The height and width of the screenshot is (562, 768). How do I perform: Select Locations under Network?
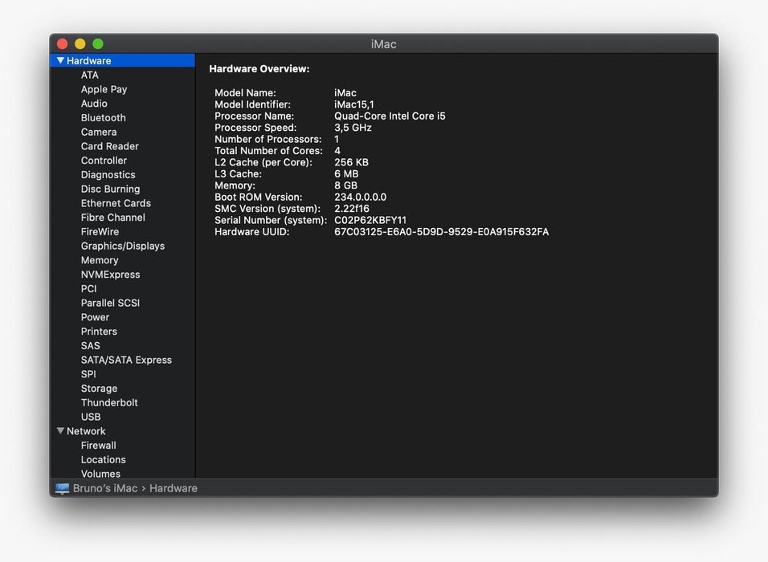104,459
